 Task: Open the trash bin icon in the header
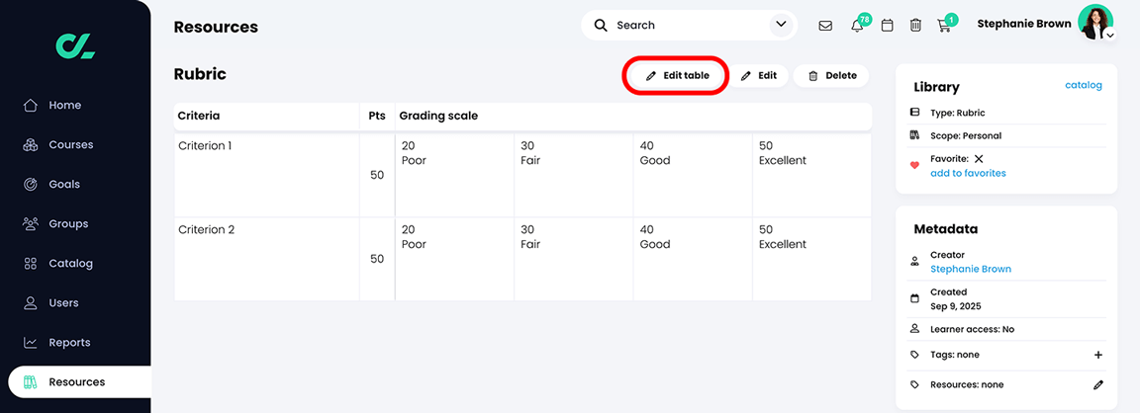tap(915, 26)
